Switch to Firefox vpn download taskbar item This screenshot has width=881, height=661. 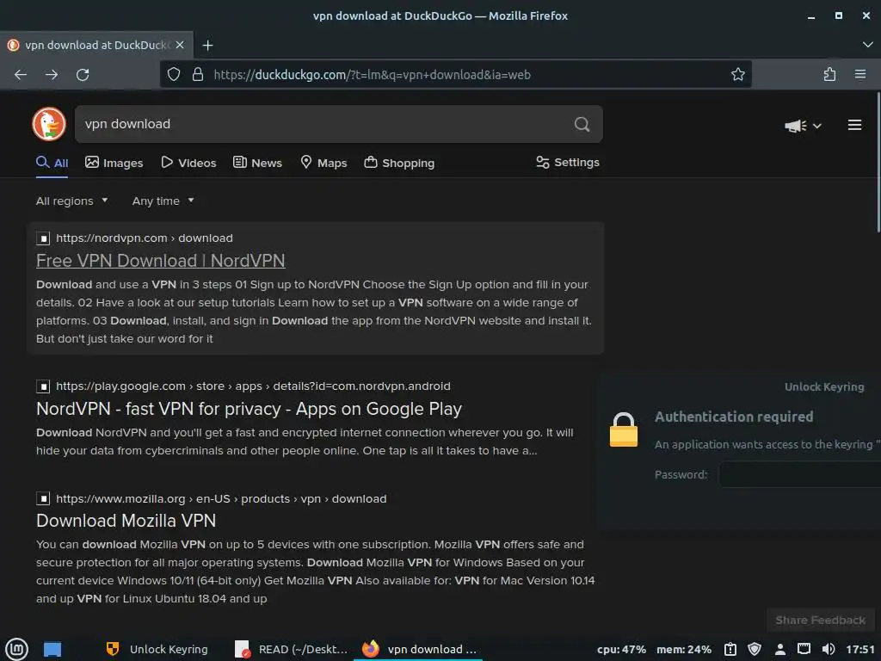(x=419, y=649)
